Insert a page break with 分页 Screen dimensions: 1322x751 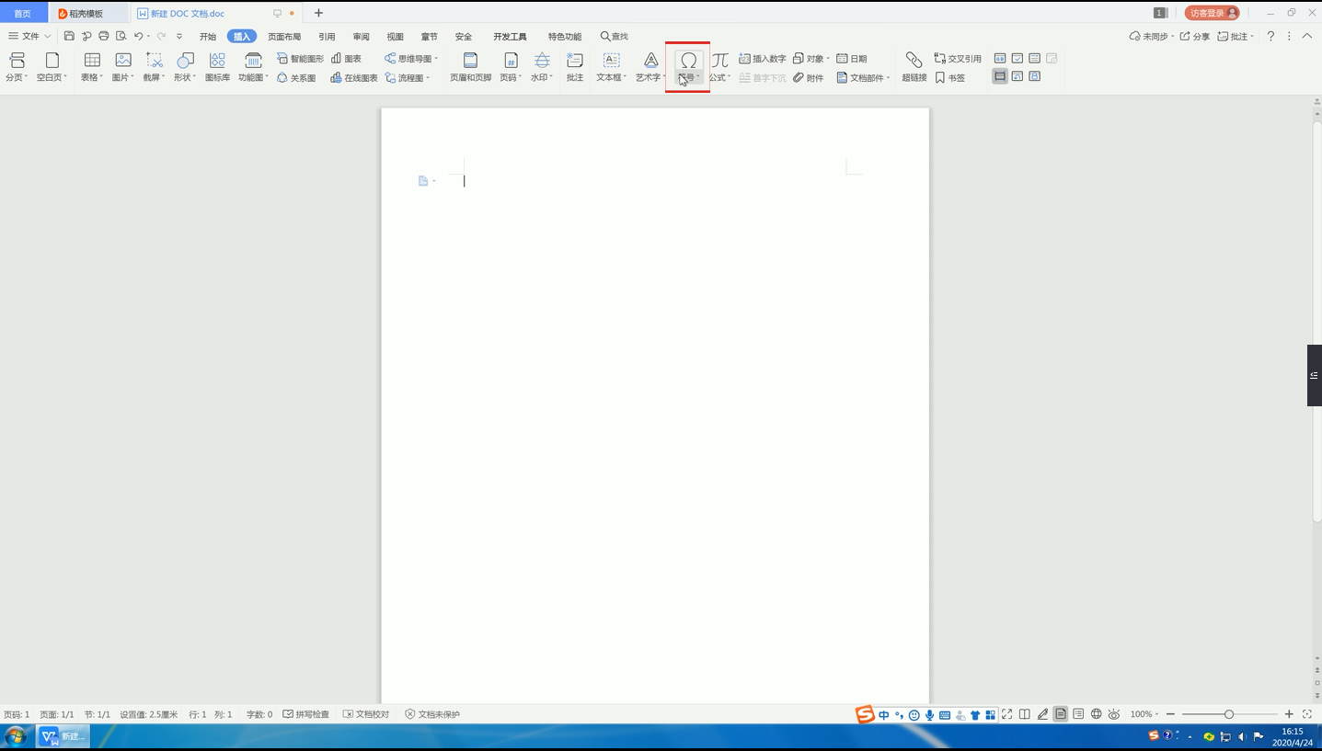pyautogui.click(x=17, y=67)
